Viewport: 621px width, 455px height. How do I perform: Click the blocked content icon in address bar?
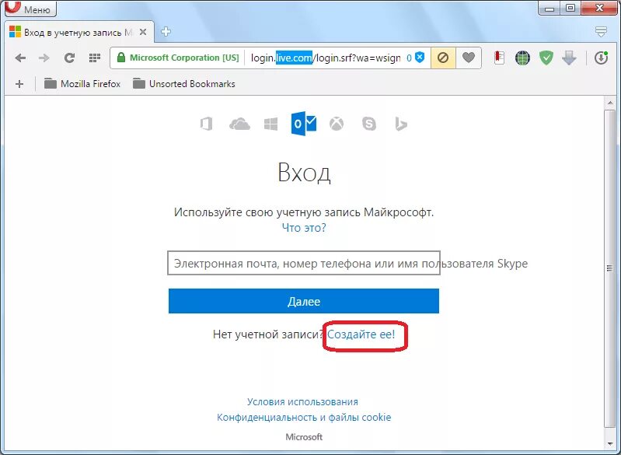pyautogui.click(x=443, y=58)
